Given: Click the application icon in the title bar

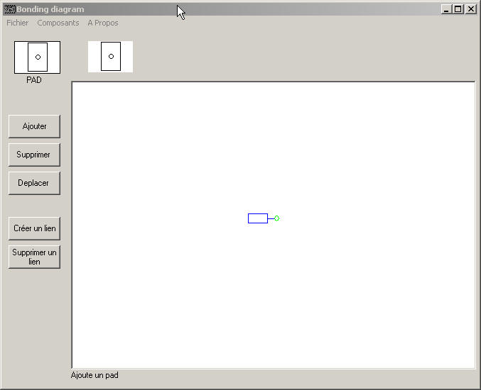Looking at the screenshot, I should coord(9,9).
